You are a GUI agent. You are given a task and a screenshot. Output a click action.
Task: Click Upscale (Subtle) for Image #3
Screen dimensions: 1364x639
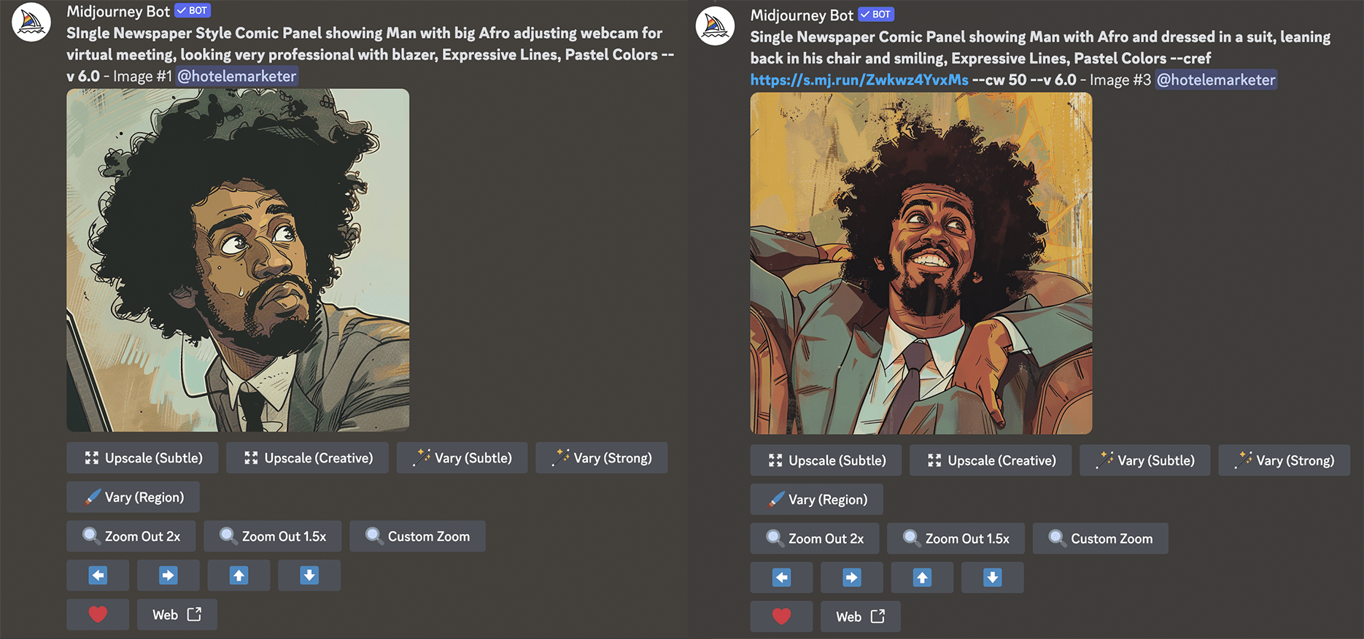tap(826, 461)
